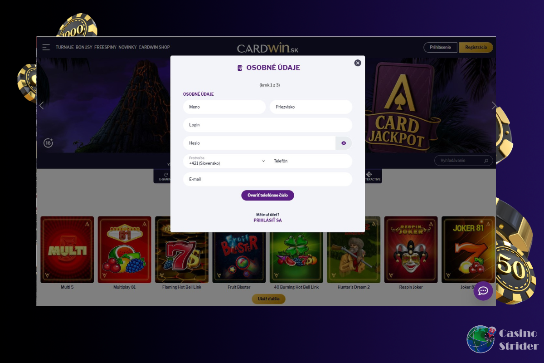Screen dimensions: 544x363
Task: Click the Registrácia button
Action: pos(476,47)
